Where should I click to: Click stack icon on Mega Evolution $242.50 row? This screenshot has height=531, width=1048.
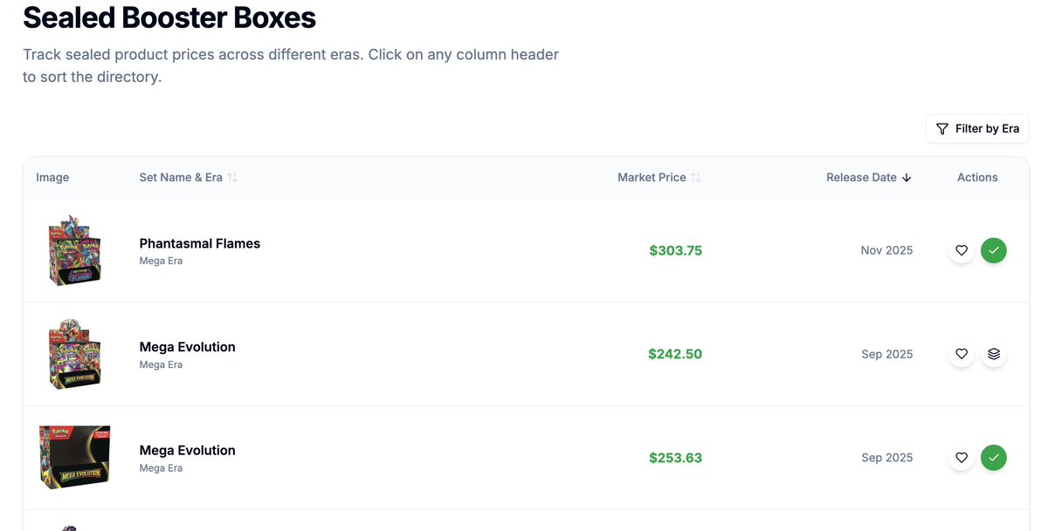(994, 354)
